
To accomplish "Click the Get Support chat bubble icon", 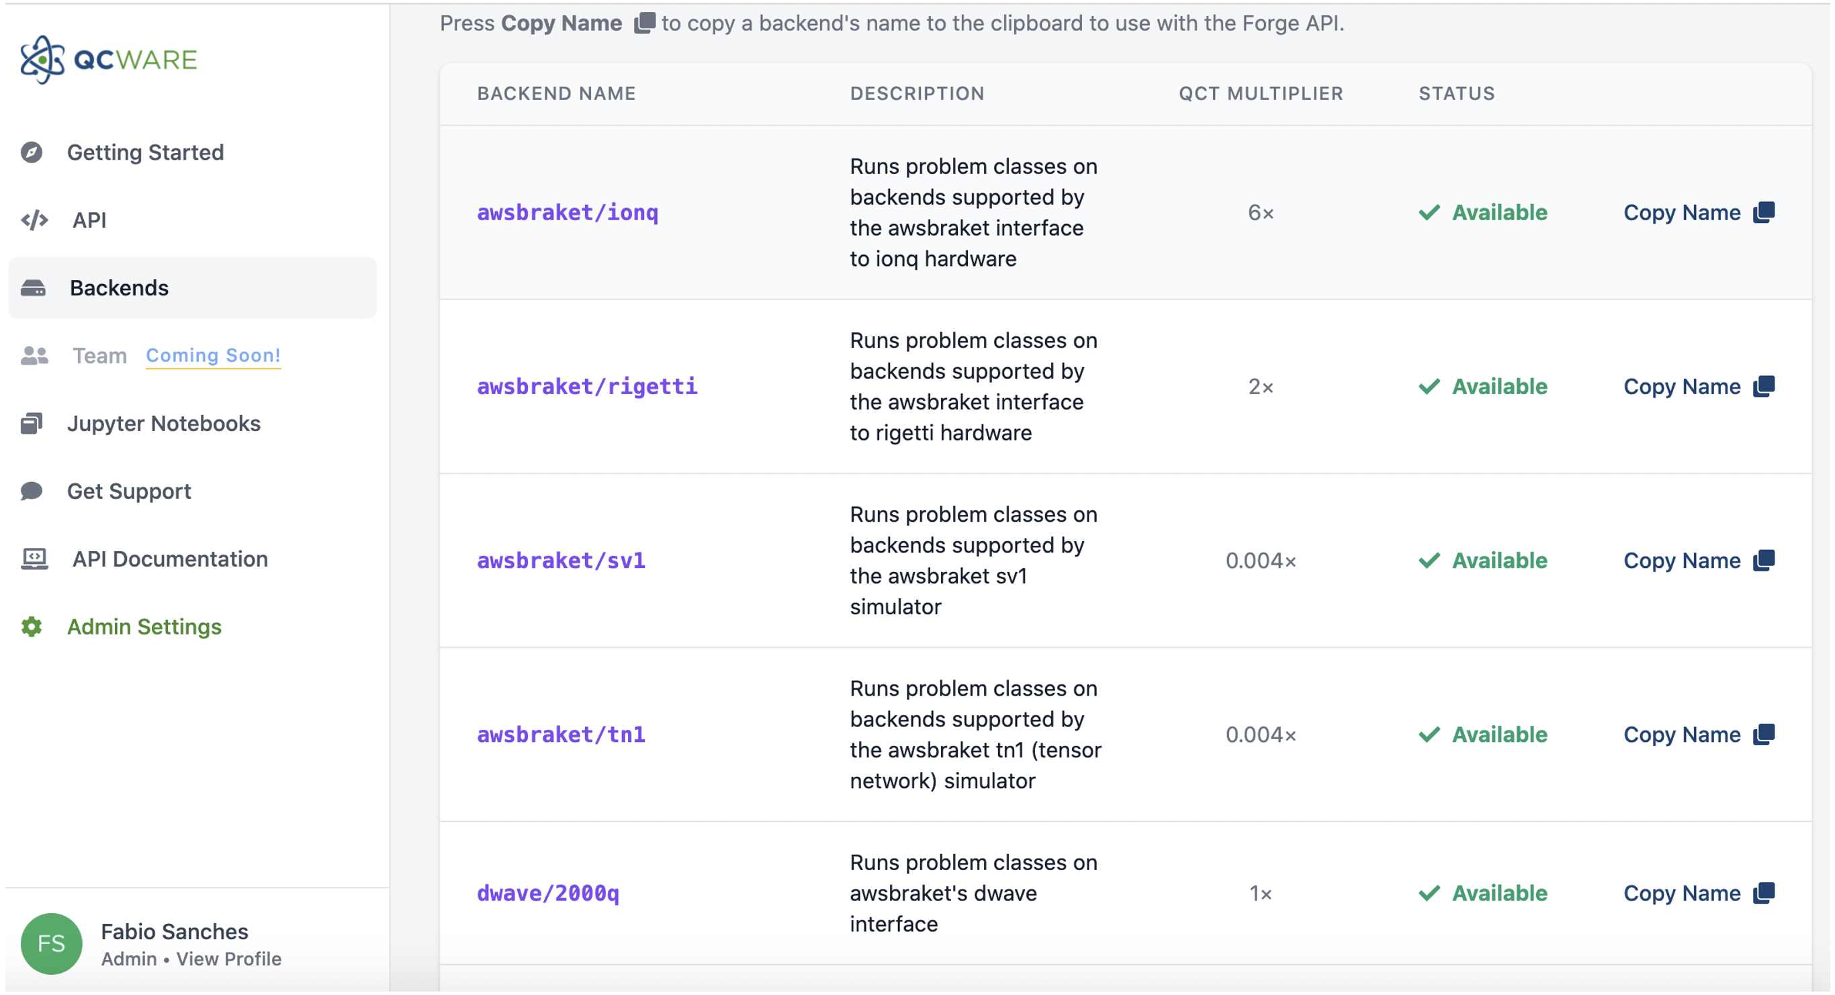I will (x=32, y=491).
